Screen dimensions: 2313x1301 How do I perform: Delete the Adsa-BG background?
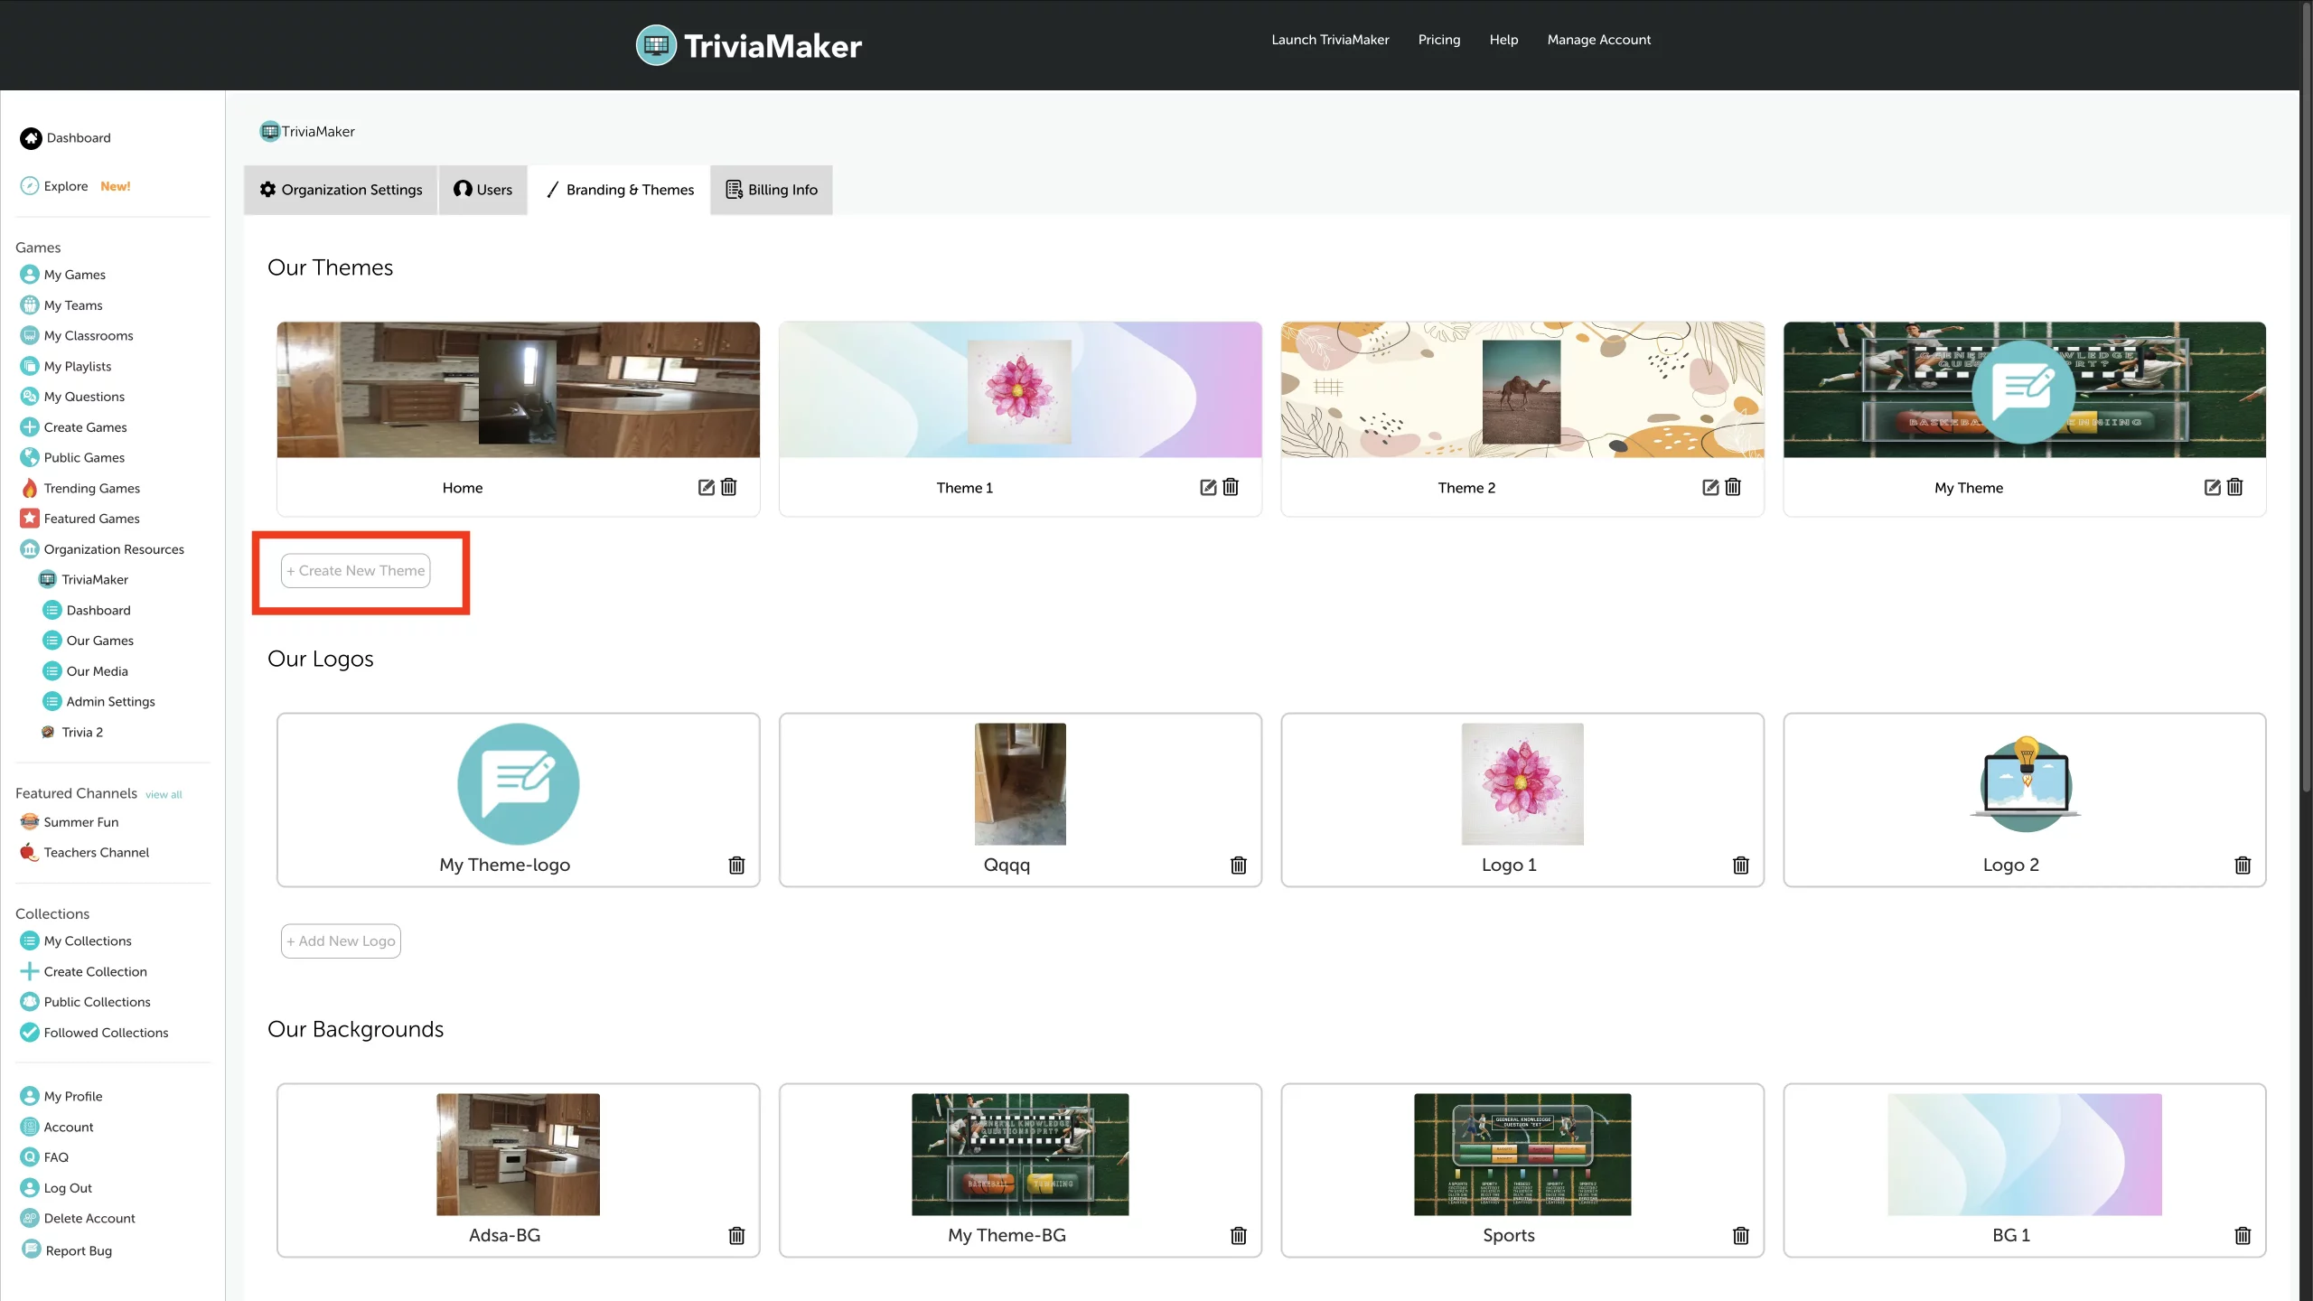point(736,1235)
